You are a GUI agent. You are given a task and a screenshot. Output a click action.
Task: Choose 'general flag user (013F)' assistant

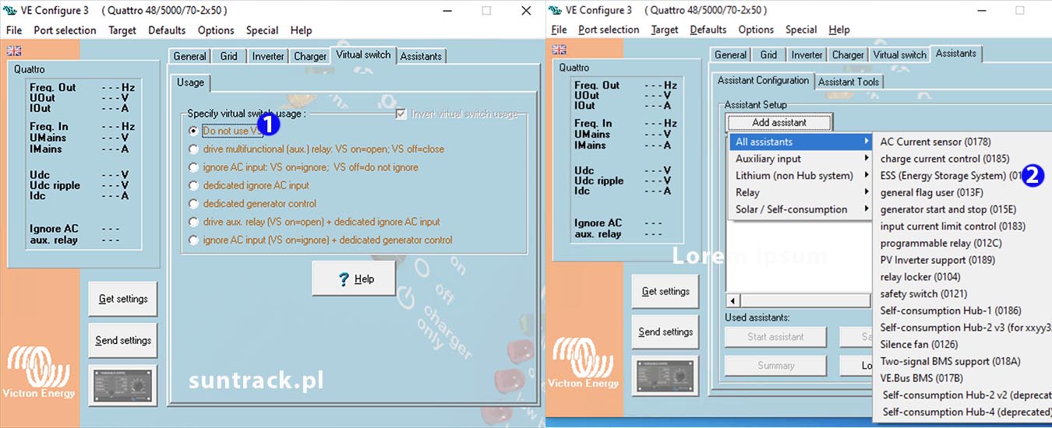point(963,192)
